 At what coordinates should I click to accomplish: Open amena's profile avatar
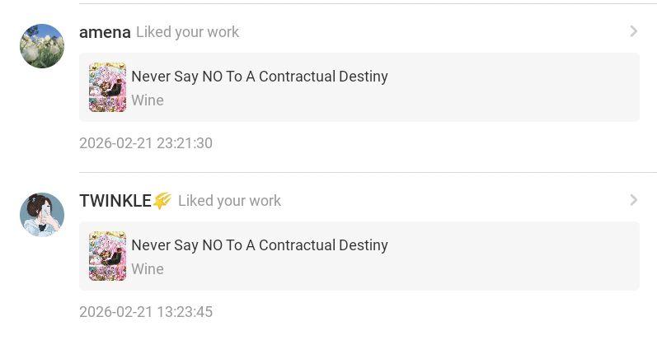tap(42, 46)
